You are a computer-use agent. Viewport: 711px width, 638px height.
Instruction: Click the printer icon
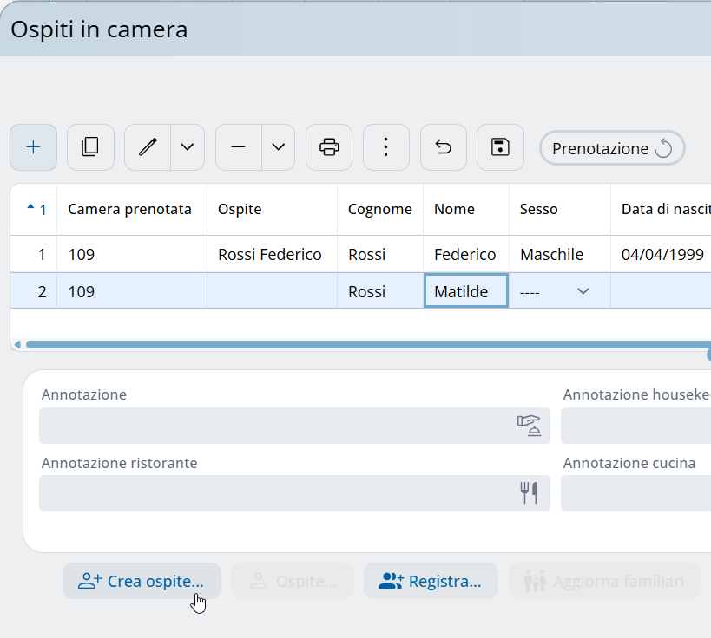(x=329, y=147)
